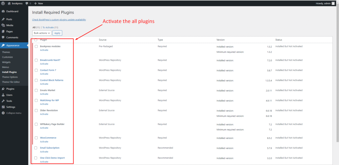The image size is (339, 165).
Task: Click Check BookPress's custom plugins update link
Action: [59, 20]
